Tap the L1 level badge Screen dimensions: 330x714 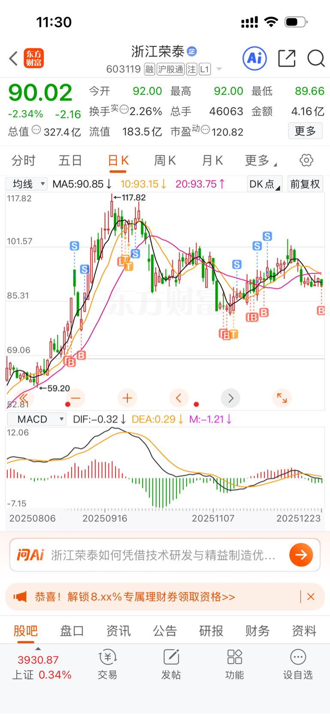[205, 69]
